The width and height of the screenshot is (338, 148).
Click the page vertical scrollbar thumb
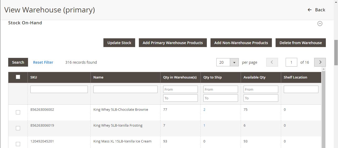tap(336, 52)
